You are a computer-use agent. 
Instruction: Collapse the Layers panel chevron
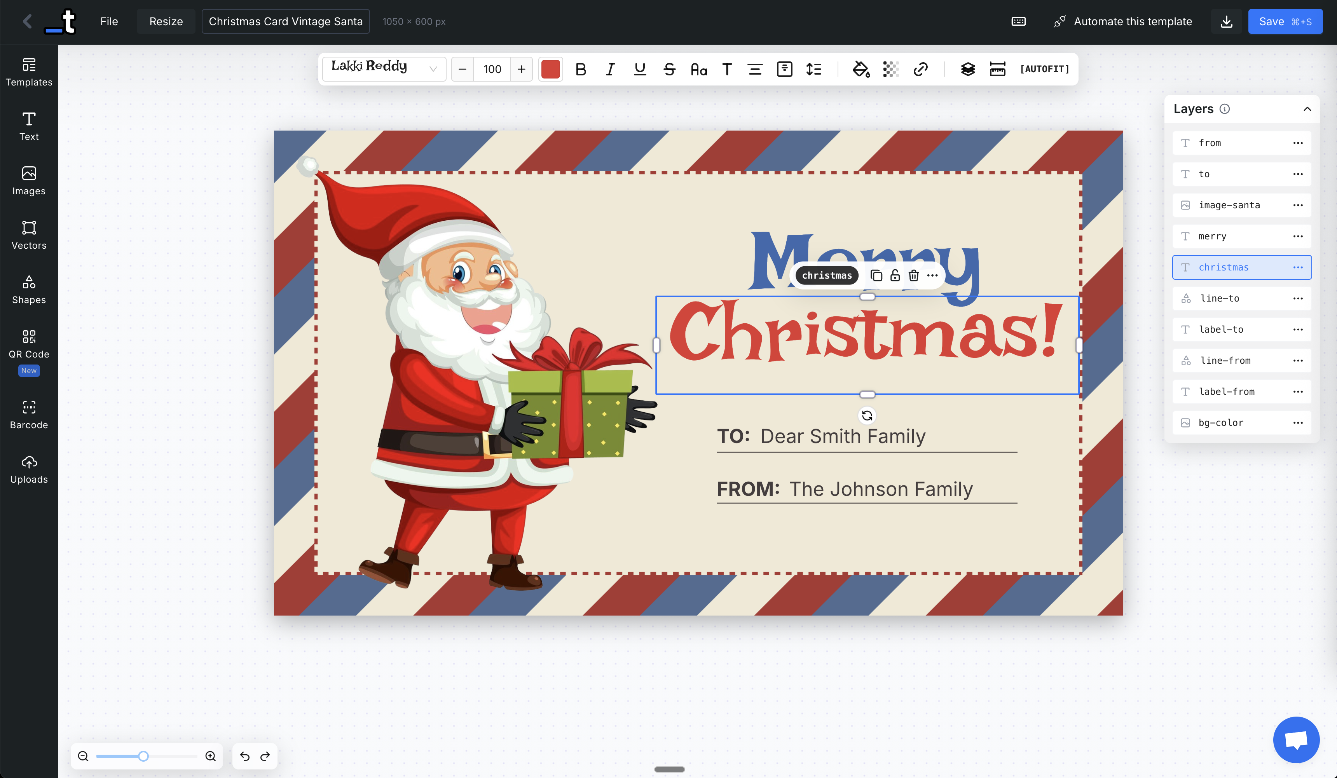click(1307, 109)
